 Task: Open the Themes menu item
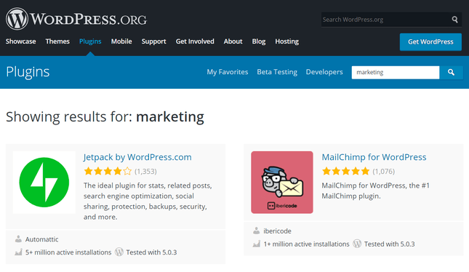[x=57, y=41]
